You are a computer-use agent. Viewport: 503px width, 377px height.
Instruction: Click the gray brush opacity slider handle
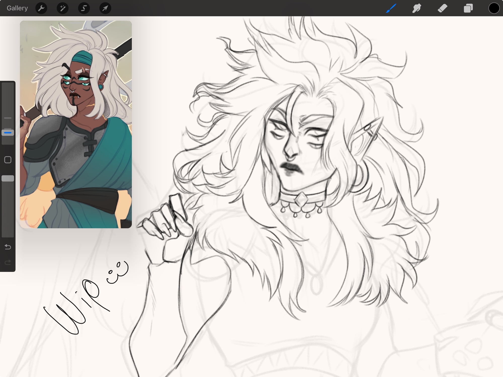[x=8, y=179]
